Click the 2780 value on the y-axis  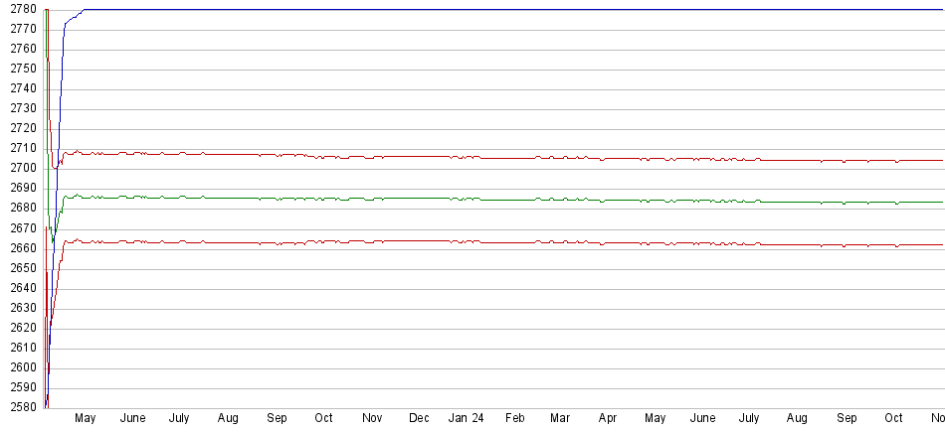click(22, 10)
